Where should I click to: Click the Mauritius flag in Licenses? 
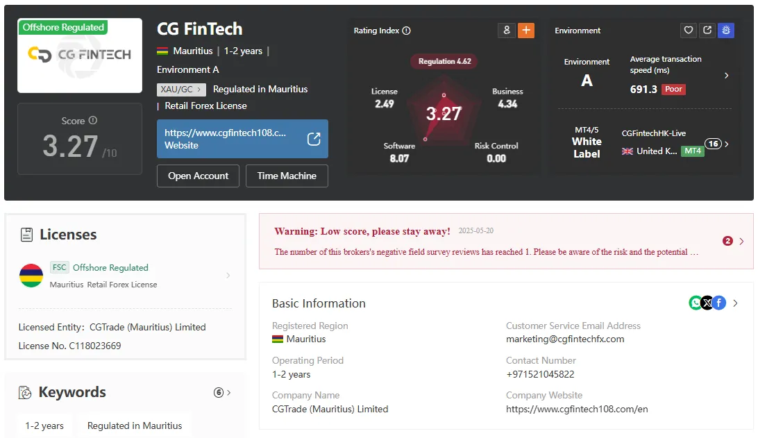pyautogui.click(x=31, y=276)
